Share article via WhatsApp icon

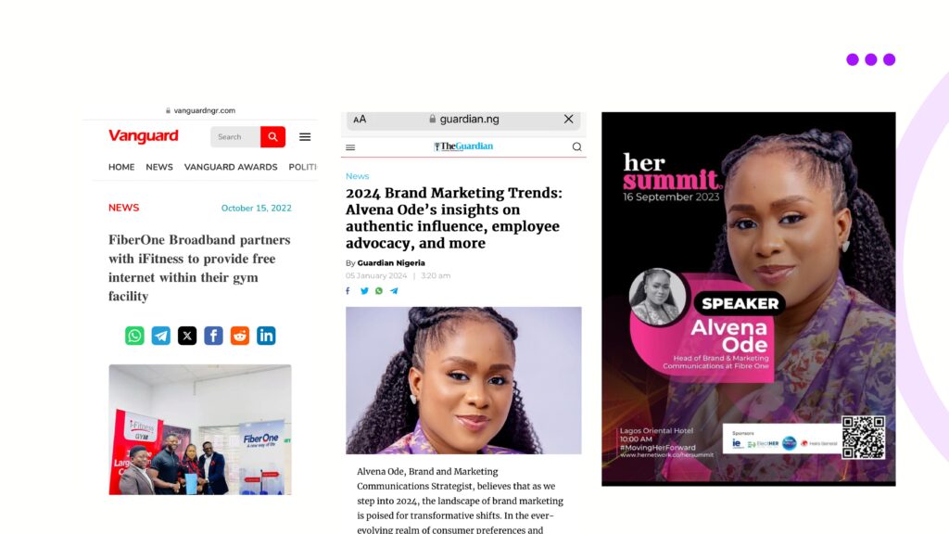coord(134,336)
